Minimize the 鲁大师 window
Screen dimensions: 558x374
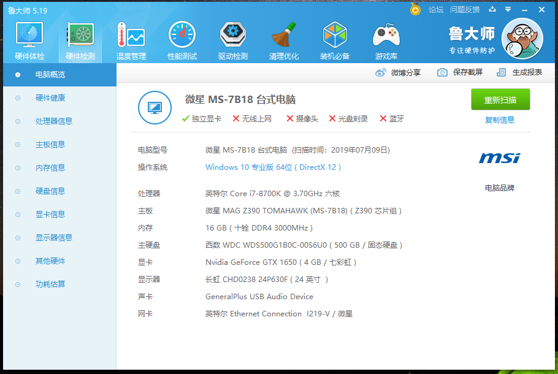[x=524, y=10]
